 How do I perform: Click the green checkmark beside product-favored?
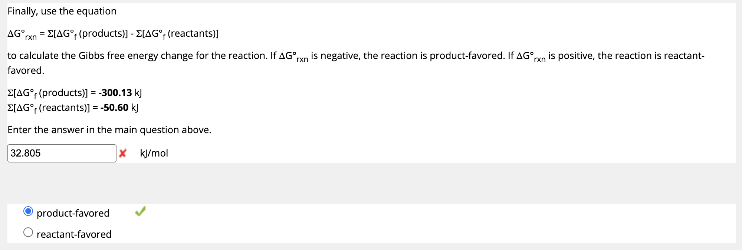pos(139,212)
